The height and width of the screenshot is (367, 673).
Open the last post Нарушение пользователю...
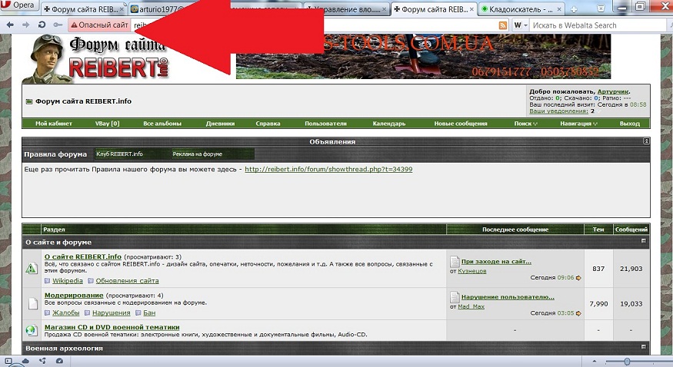(508, 297)
